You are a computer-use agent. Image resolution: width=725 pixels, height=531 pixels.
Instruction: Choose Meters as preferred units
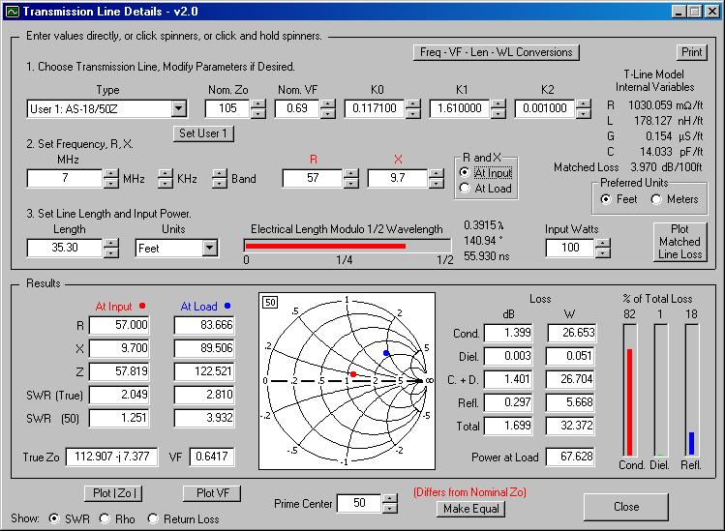[658, 199]
